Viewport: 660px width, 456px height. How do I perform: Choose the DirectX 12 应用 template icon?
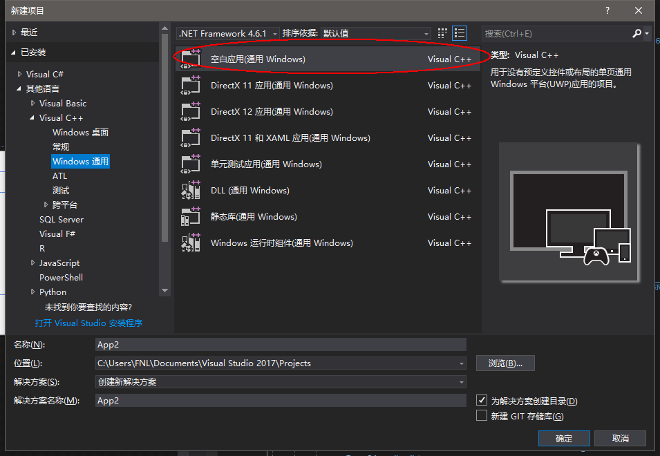pos(190,112)
